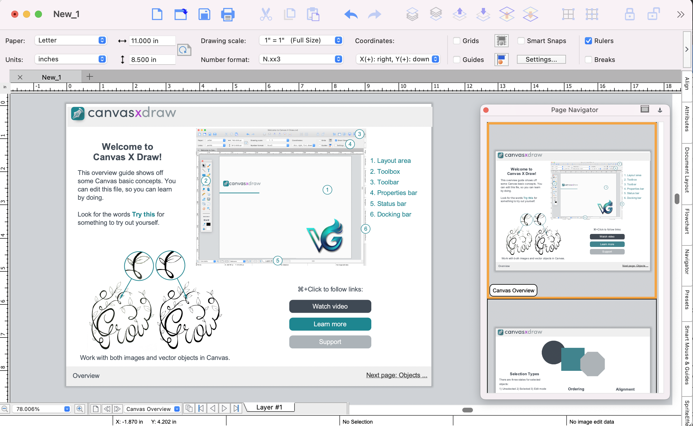The width and height of the screenshot is (693, 426).
Task: Go to the first page button
Action: [x=201, y=408]
